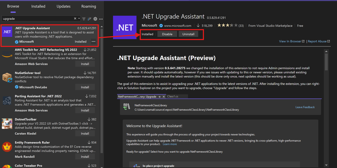Click the Entity Framework Ruler crown icon
337x168 pixels.
point(7,147)
